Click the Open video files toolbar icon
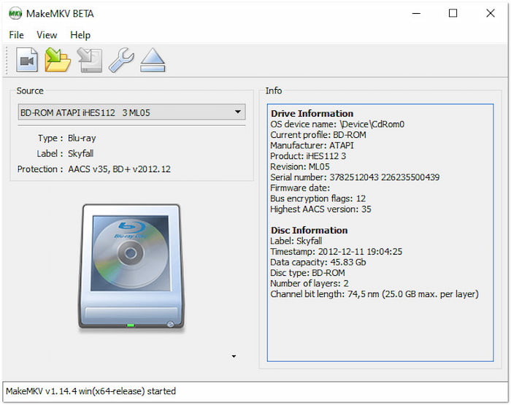 27,61
